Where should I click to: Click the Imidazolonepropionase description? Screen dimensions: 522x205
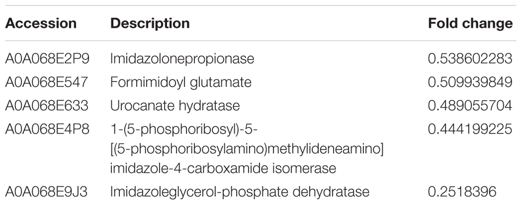click(x=182, y=59)
